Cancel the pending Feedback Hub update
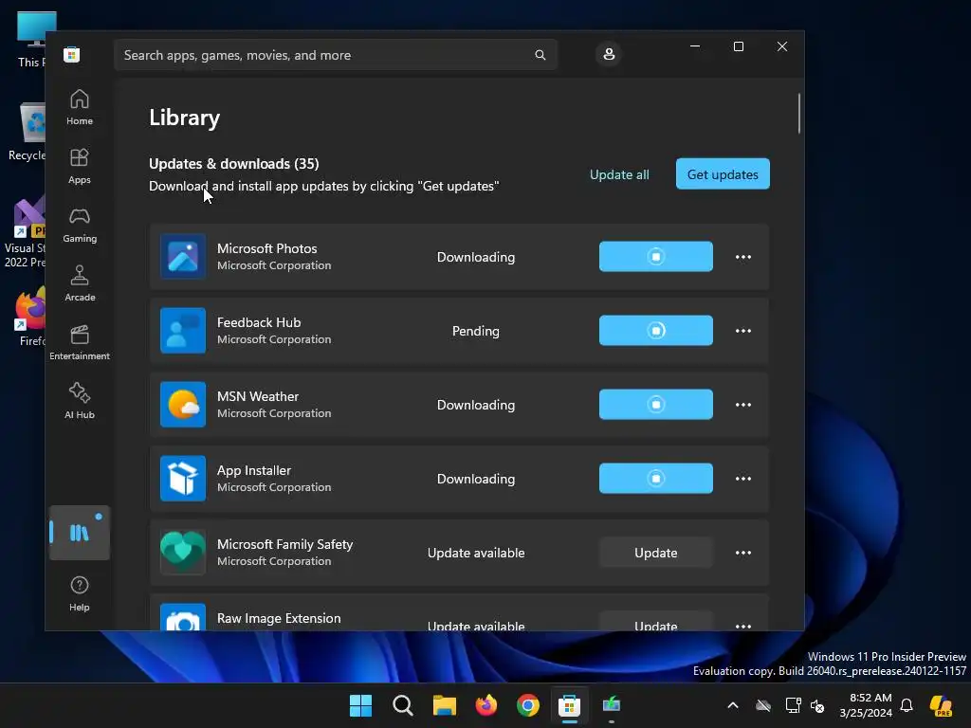Image resolution: width=971 pixels, height=728 pixels. click(656, 331)
